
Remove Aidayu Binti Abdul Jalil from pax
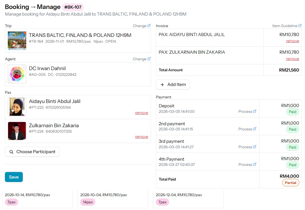click(x=141, y=113)
